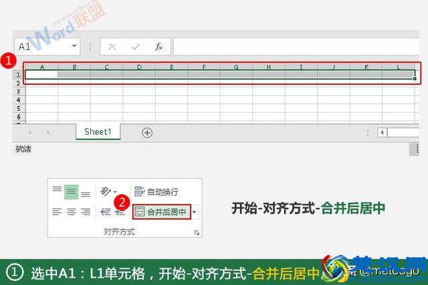428x285 pixels.
Task: Click the 就绪 status text
Action: click(x=23, y=149)
